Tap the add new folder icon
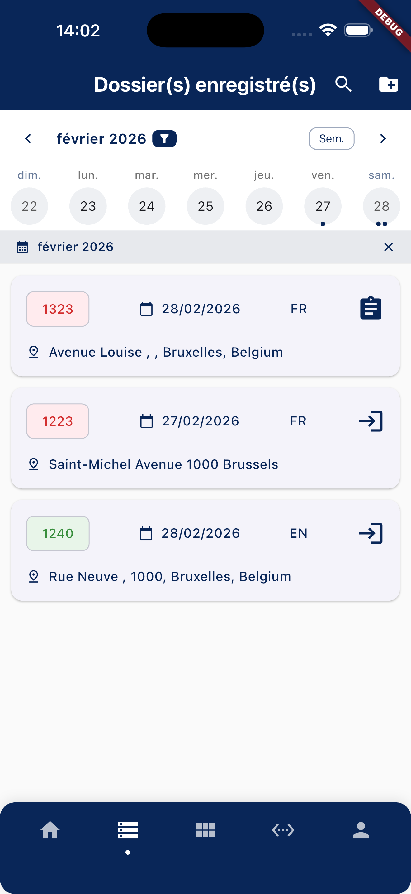 tap(388, 84)
